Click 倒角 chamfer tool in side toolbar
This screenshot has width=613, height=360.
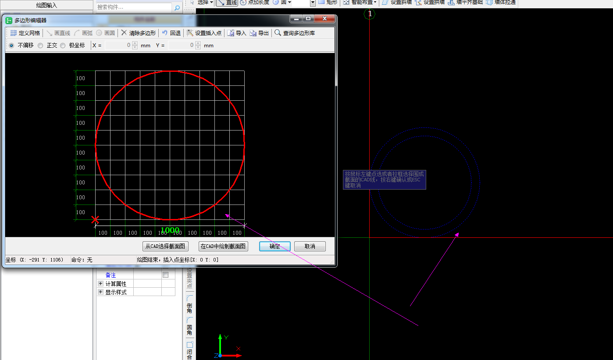click(189, 304)
